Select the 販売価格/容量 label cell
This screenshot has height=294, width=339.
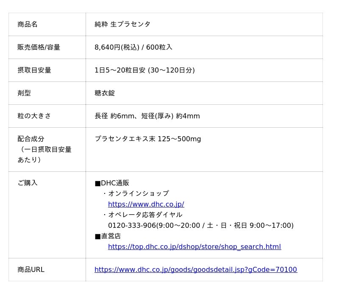pos(39,47)
